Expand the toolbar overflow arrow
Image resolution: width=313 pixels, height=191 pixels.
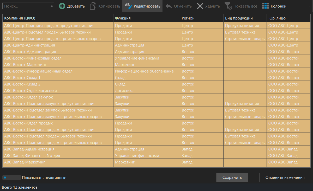click(309, 6)
